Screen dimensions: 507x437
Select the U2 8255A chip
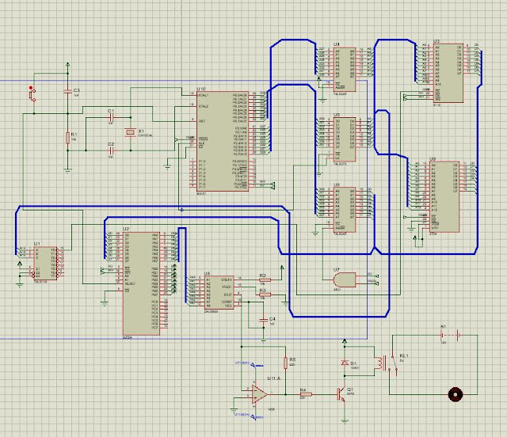(141, 283)
